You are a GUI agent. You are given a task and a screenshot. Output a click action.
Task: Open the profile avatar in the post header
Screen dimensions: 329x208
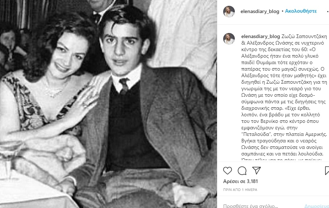[229, 11]
